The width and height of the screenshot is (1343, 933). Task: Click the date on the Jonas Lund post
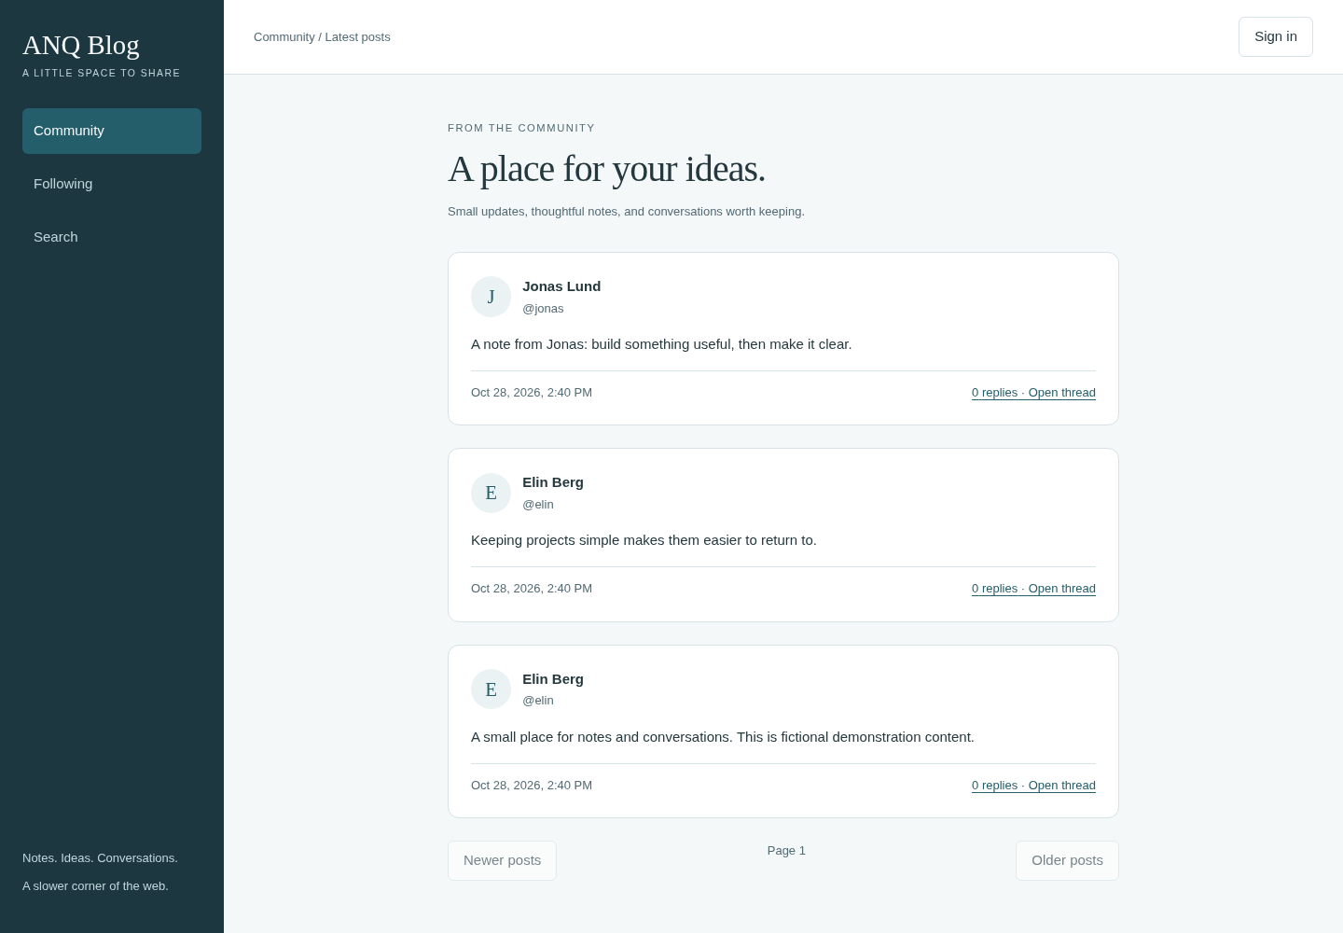pyautogui.click(x=532, y=393)
